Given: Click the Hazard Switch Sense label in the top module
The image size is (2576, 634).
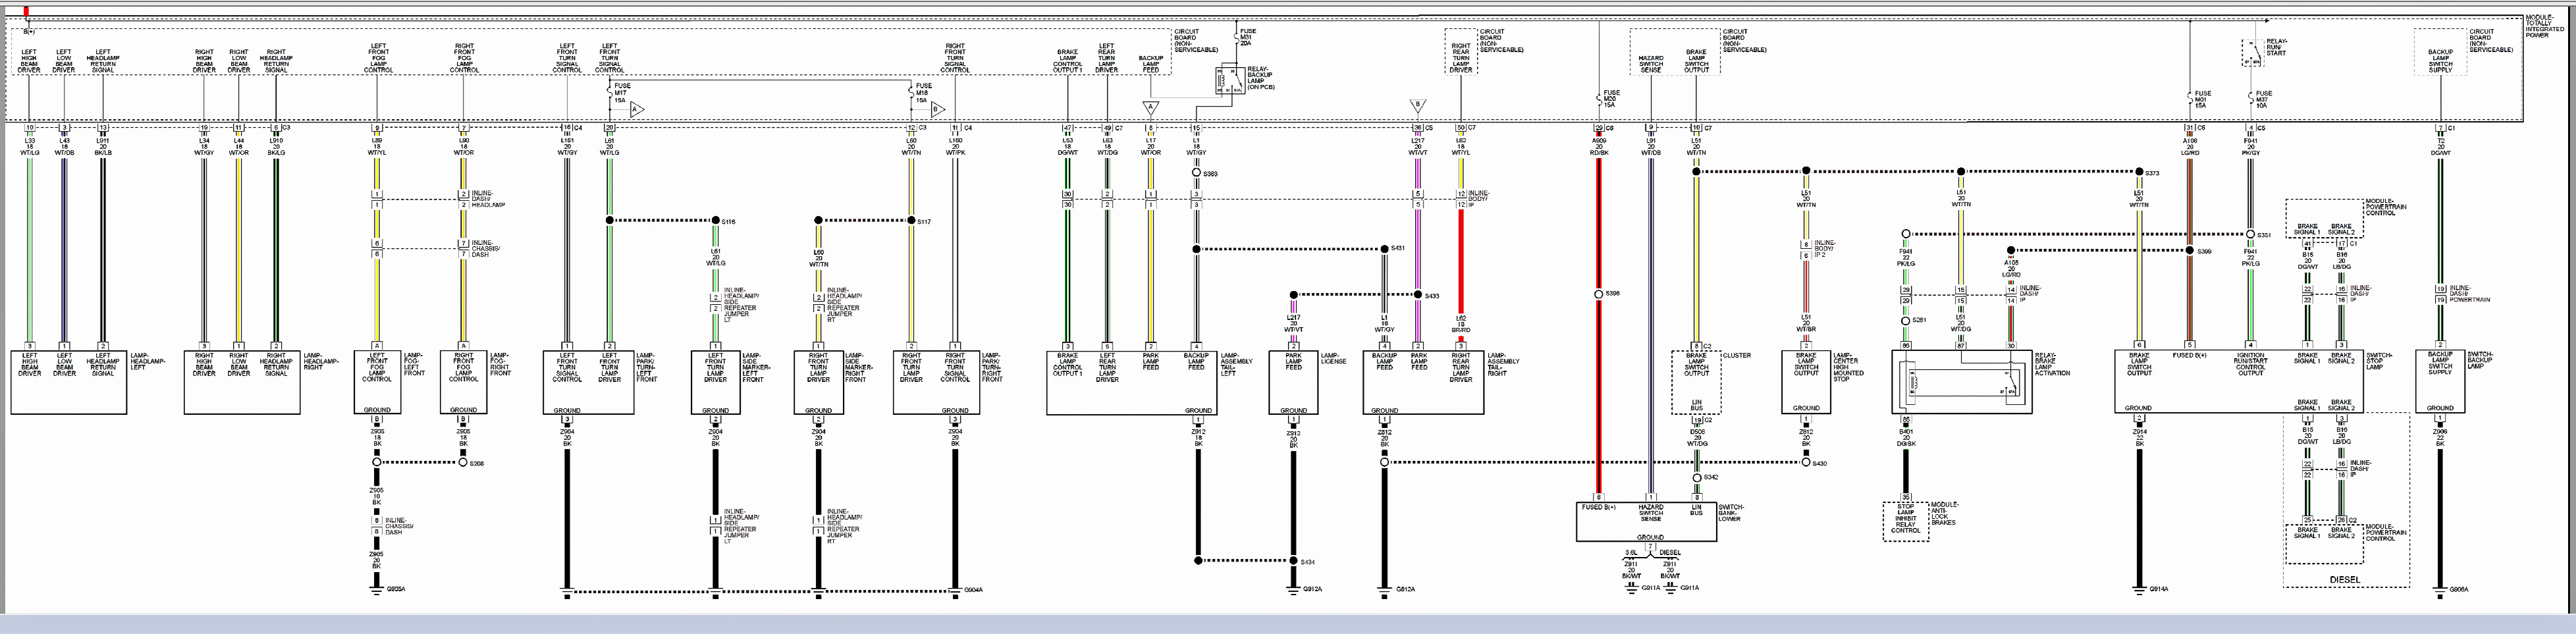Looking at the screenshot, I should pos(1651,64).
